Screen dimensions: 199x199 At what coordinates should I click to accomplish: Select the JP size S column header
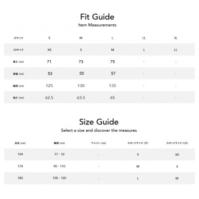(x=49, y=38)
